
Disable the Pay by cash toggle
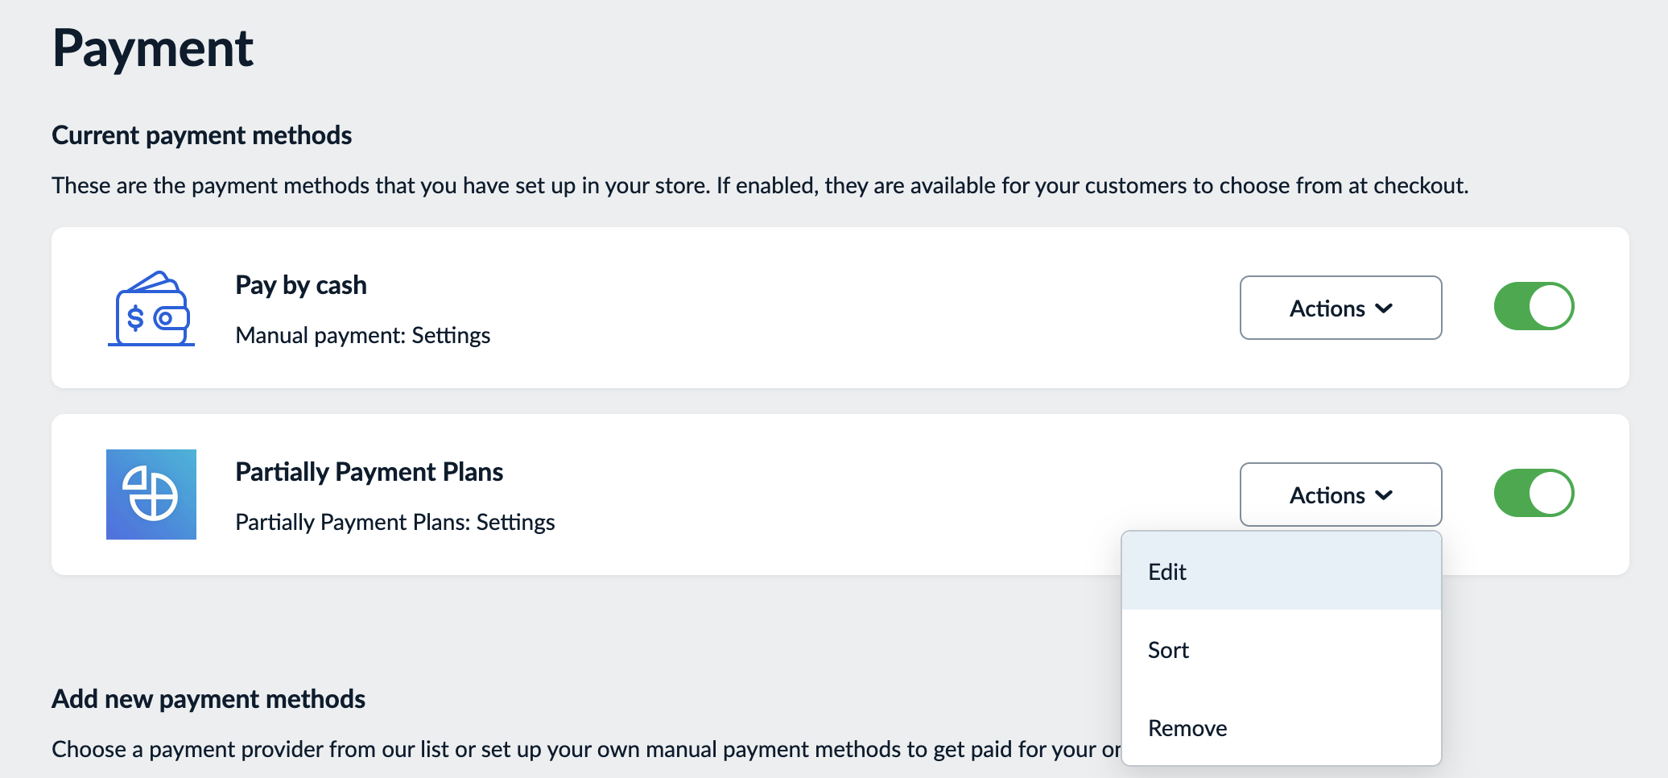1534,306
